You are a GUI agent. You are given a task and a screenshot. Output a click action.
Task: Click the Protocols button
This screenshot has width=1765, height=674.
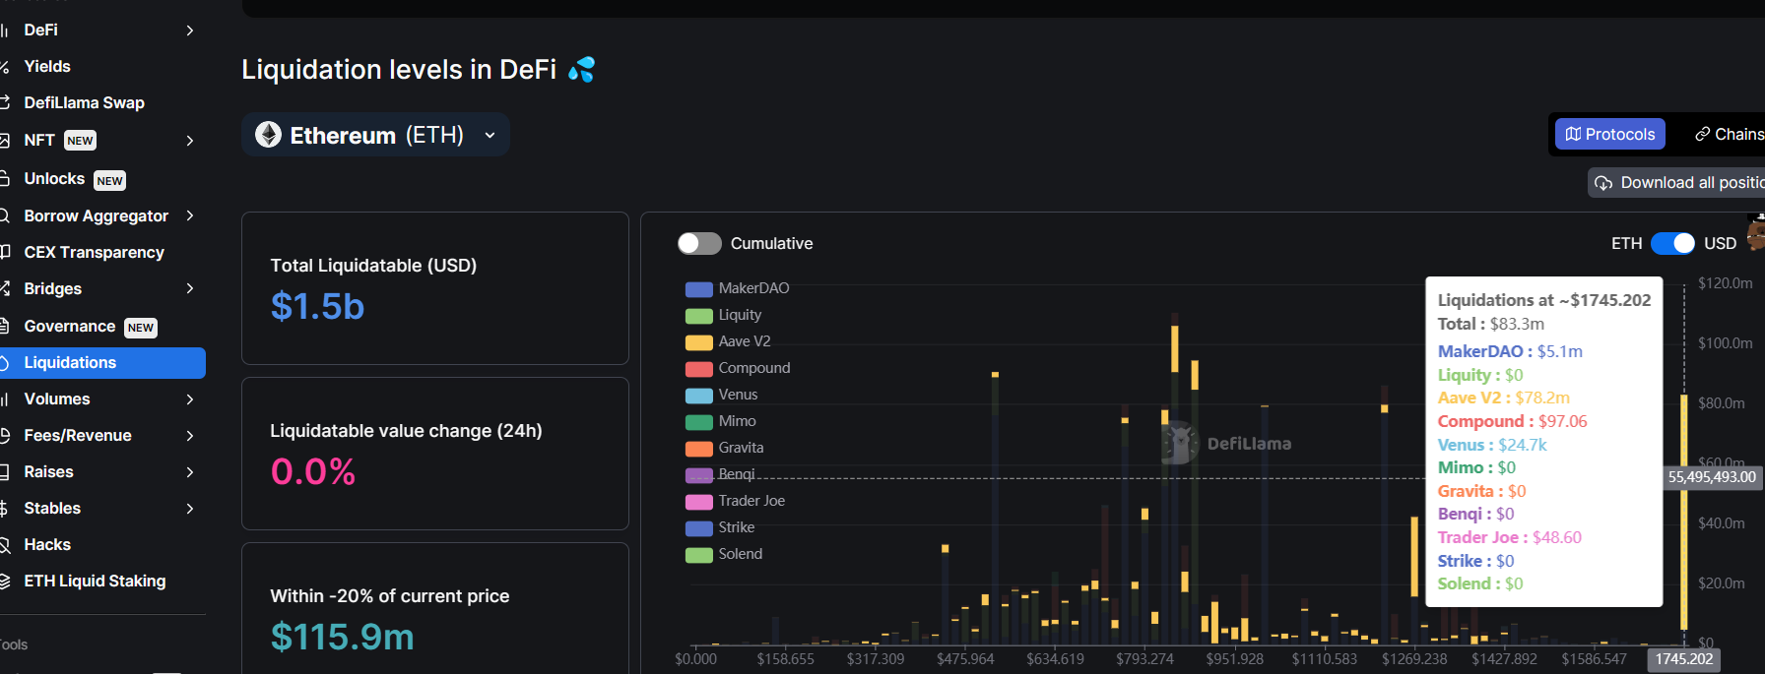pos(1609,134)
